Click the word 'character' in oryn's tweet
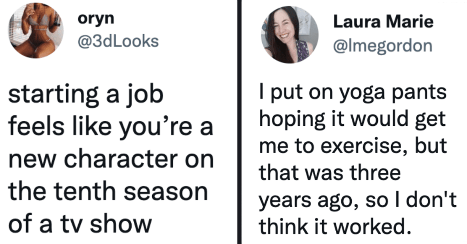 (x=121, y=160)
